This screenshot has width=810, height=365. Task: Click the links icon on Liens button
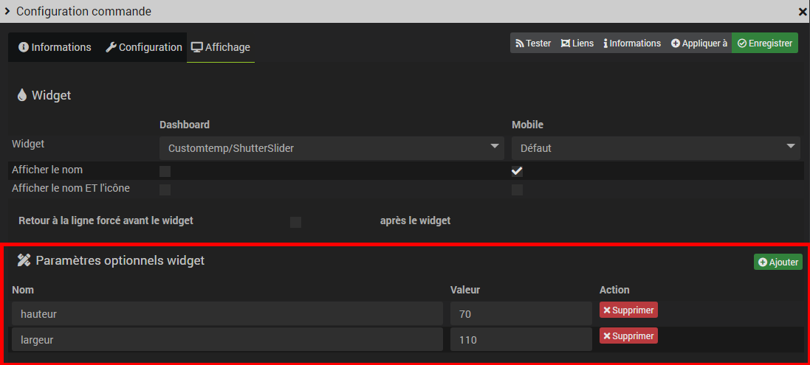tap(566, 44)
